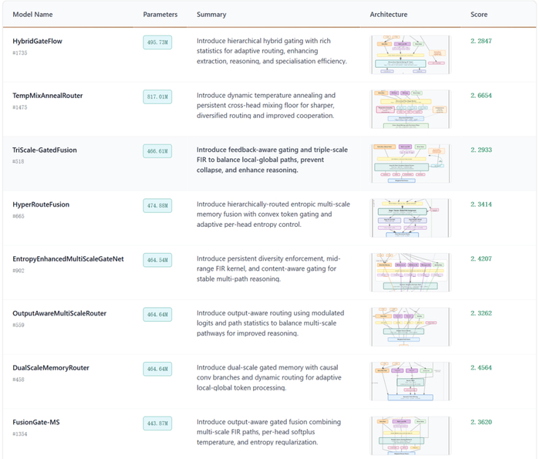
Task: View DualScaleMemoryRouter architecture diagram
Action: [x=410, y=381]
